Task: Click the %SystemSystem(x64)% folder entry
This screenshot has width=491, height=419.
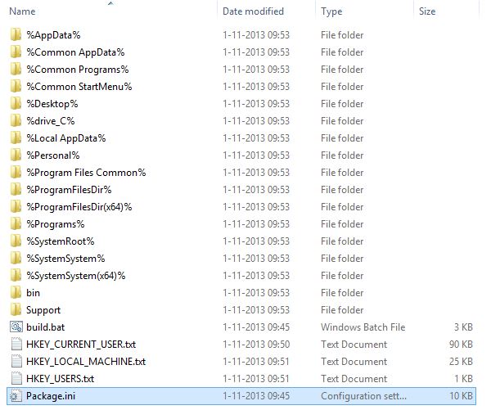Action: pyautogui.click(x=75, y=276)
